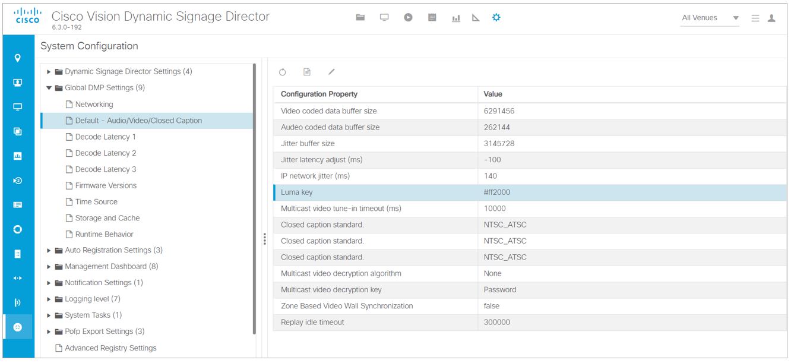The image size is (791, 363).
Task: Select Time Source
Action: pyautogui.click(x=96, y=201)
